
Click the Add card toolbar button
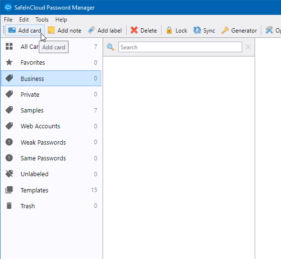(x=25, y=31)
